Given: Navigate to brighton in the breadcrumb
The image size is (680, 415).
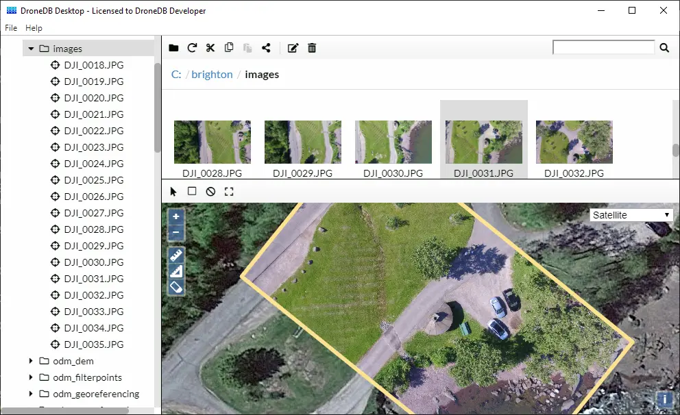Looking at the screenshot, I should click(x=212, y=75).
